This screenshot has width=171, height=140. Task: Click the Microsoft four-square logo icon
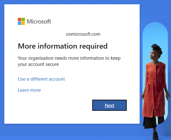point(22,22)
